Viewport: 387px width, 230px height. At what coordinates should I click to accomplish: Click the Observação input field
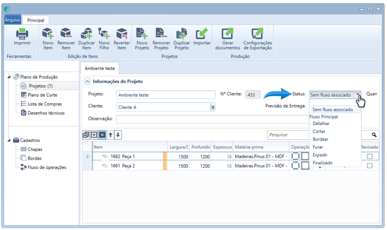pos(212,119)
